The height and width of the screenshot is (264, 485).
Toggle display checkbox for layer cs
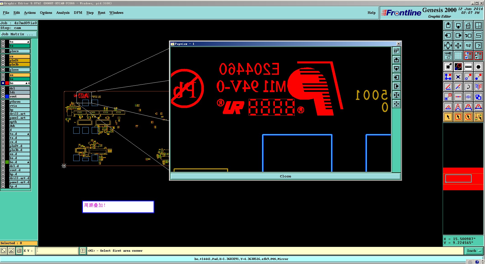coord(3,56)
